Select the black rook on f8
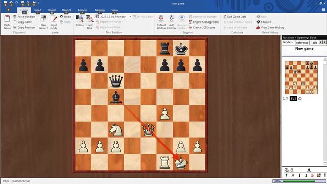 pyautogui.click(x=165, y=49)
